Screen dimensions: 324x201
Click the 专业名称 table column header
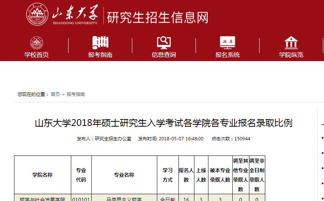tap(124, 175)
